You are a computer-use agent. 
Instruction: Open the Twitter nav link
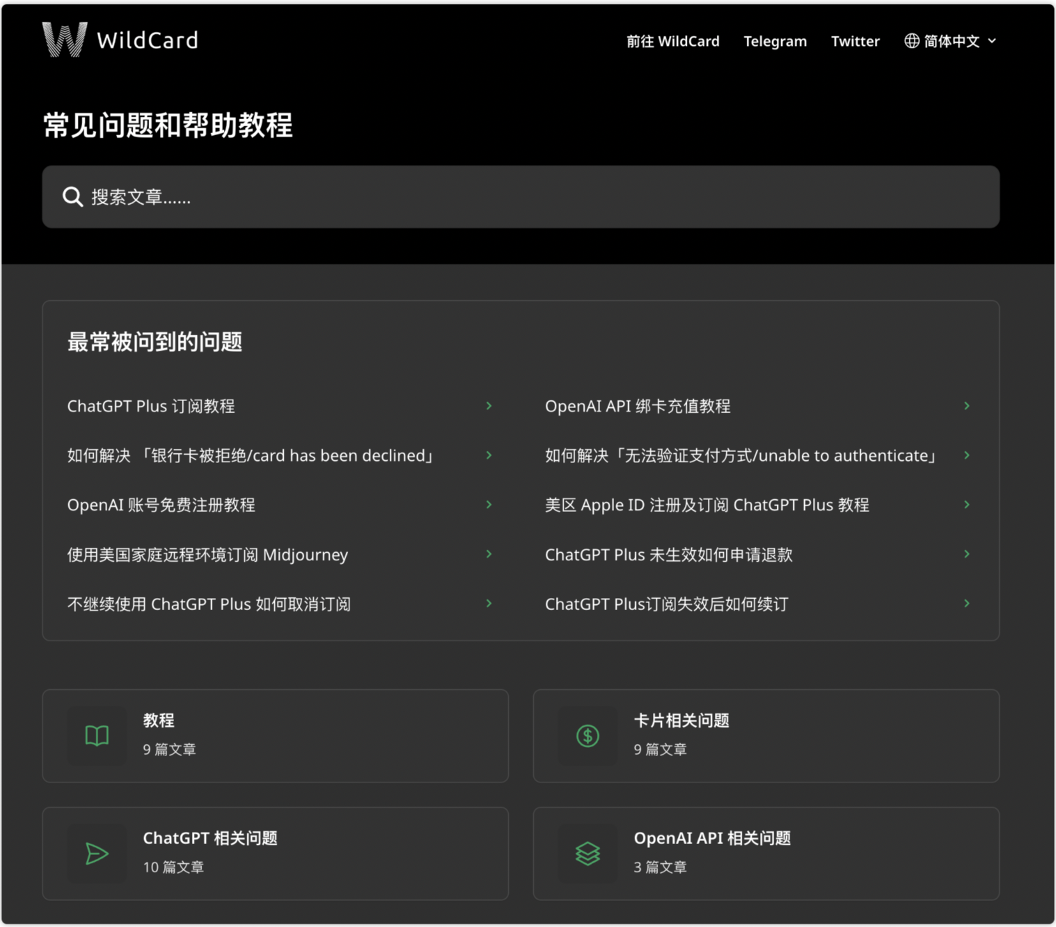point(855,41)
